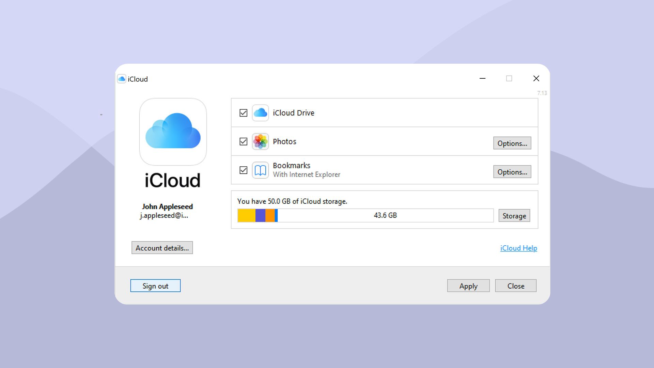Click the iCloud Drive cloud icon

(x=260, y=113)
